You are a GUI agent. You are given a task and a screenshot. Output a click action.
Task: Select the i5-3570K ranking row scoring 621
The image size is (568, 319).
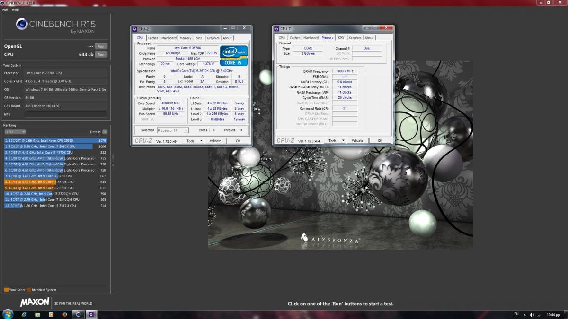point(56,188)
